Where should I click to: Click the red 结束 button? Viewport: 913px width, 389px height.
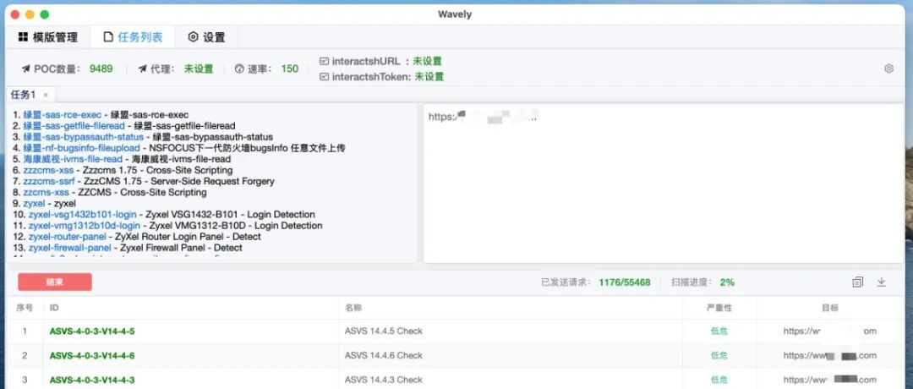(55, 282)
